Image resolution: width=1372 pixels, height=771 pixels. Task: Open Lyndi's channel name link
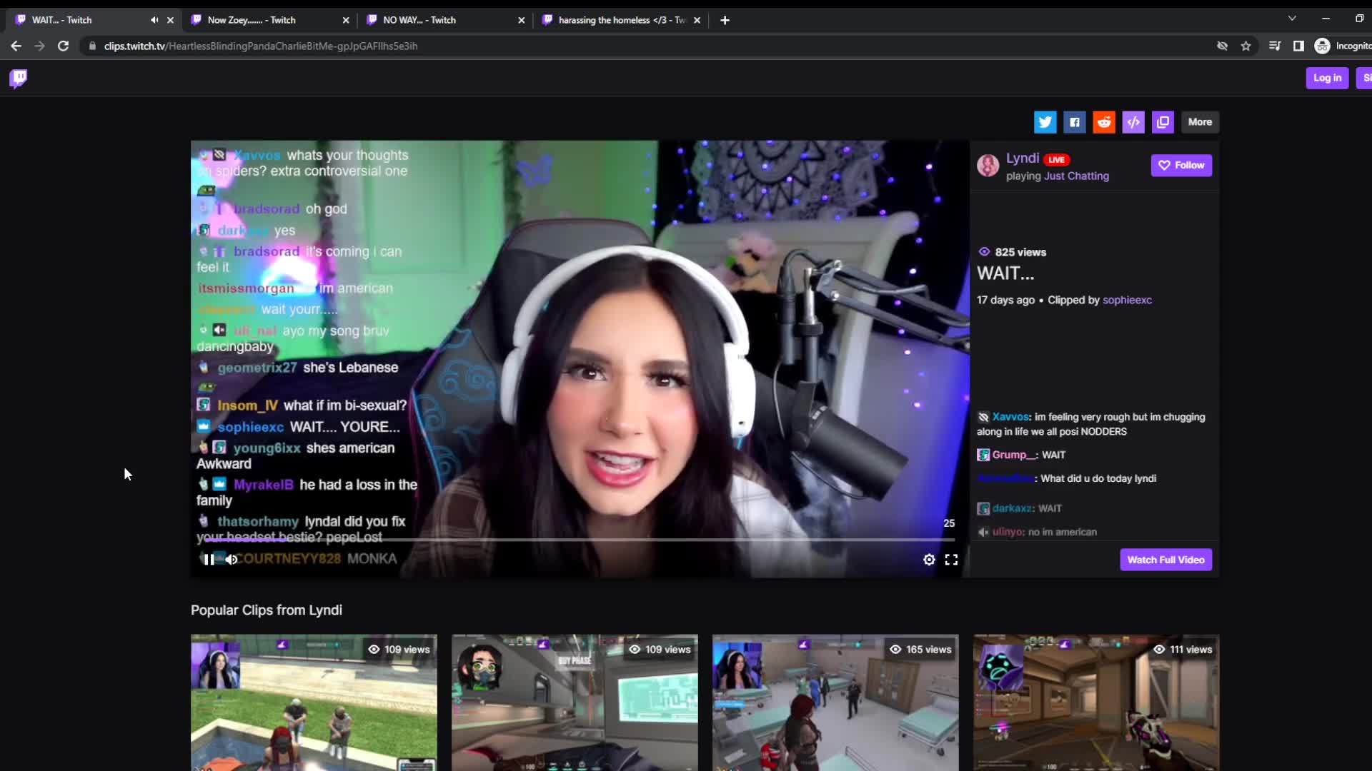click(x=1023, y=158)
